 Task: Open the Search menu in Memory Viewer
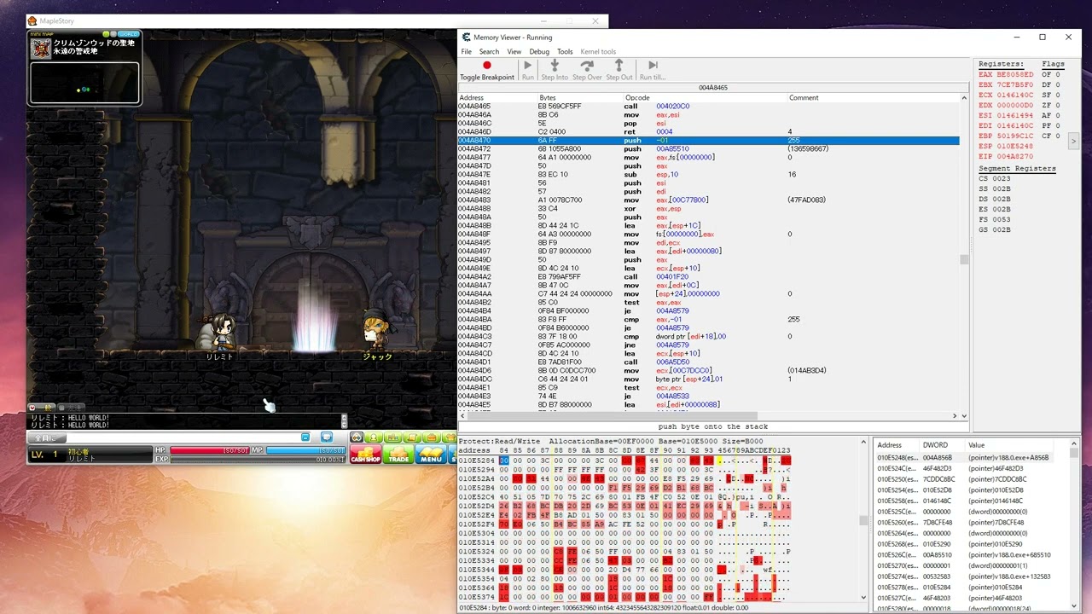(489, 52)
